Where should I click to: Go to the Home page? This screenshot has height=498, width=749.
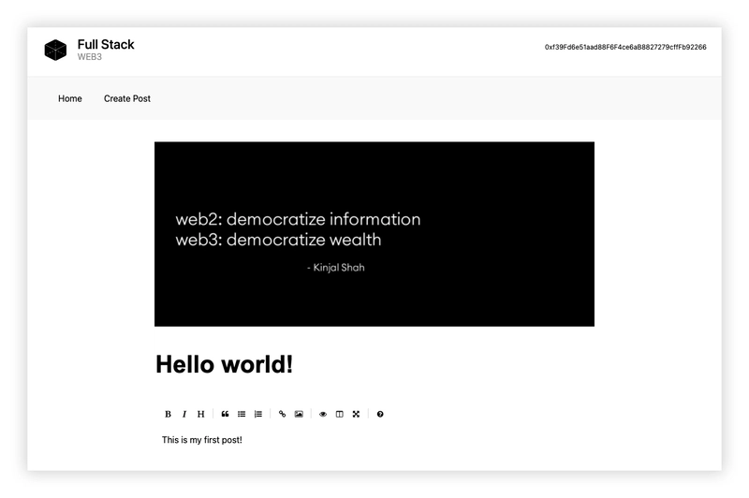click(x=70, y=98)
